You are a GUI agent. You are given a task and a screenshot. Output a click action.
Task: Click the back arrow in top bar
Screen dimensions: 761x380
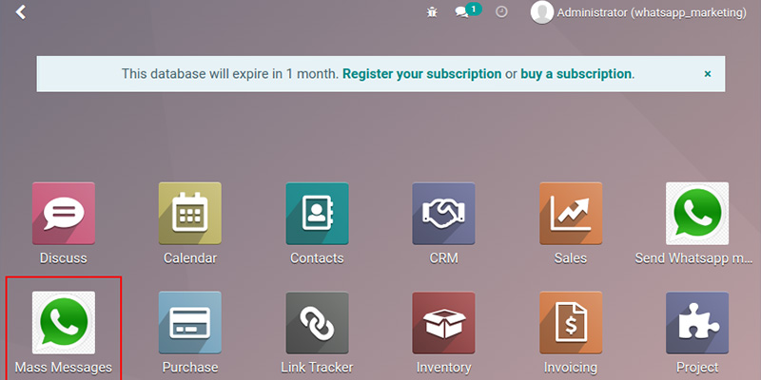[21, 12]
